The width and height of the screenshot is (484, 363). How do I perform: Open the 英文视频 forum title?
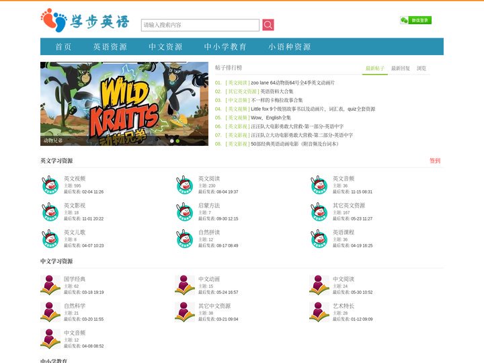click(x=75, y=178)
